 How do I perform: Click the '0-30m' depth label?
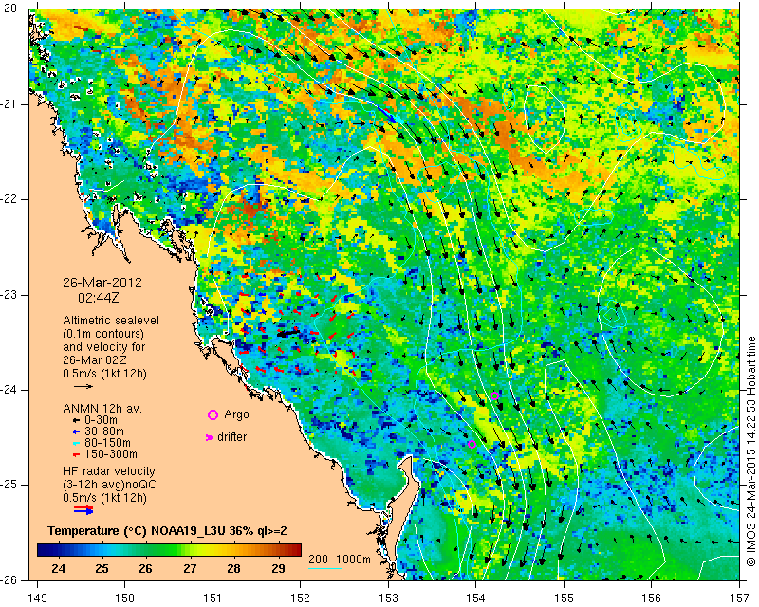[x=101, y=420]
